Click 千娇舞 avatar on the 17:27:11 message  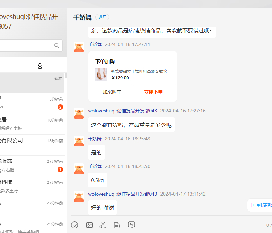[x=79, y=47]
